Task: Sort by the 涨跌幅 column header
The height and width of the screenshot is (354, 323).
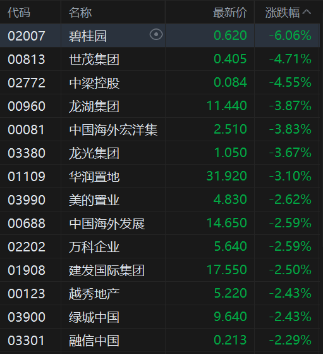Action: tap(282, 13)
